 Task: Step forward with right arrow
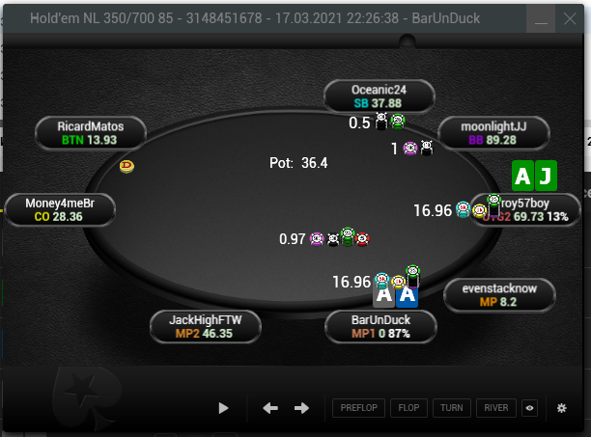(301, 408)
